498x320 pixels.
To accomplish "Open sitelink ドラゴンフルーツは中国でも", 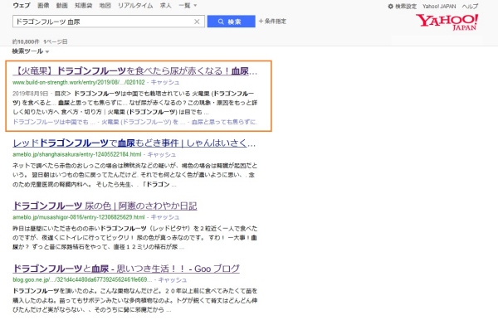I will tap(54, 122).
